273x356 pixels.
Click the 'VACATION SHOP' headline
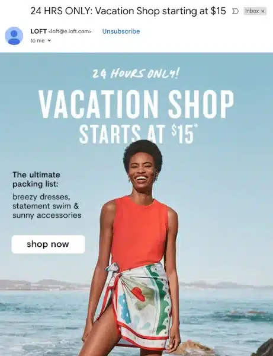pos(136,104)
